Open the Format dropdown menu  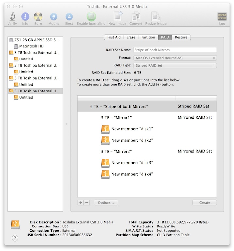(x=175, y=58)
